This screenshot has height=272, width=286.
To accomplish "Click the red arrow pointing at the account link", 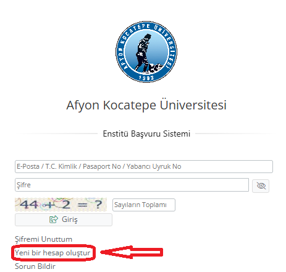I will tap(132, 252).
